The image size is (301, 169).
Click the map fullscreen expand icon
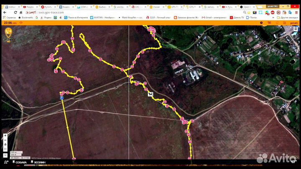click(5, 149)
